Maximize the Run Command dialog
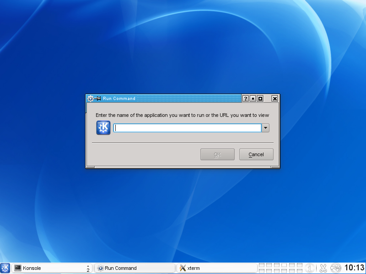This screenshot has height=274, width=366. [x=260, y=99]
